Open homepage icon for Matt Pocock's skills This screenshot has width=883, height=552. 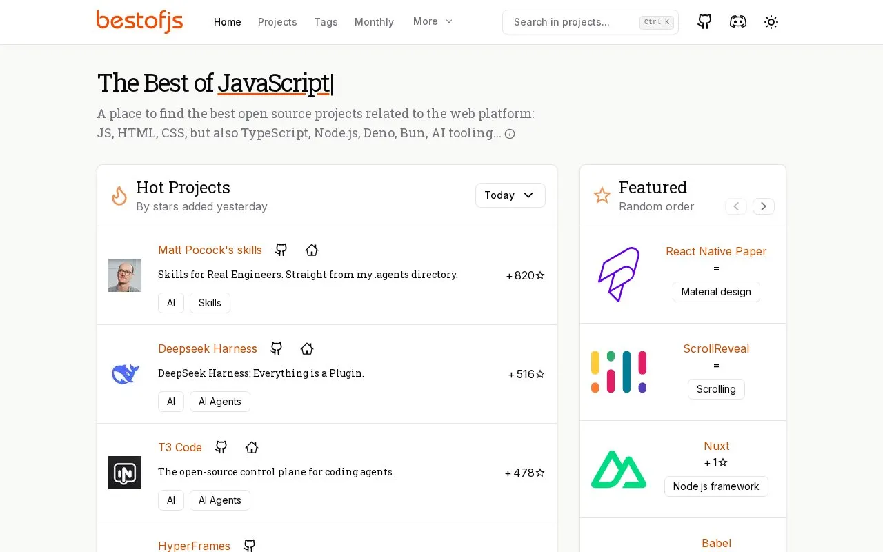[x=312, y=250]
